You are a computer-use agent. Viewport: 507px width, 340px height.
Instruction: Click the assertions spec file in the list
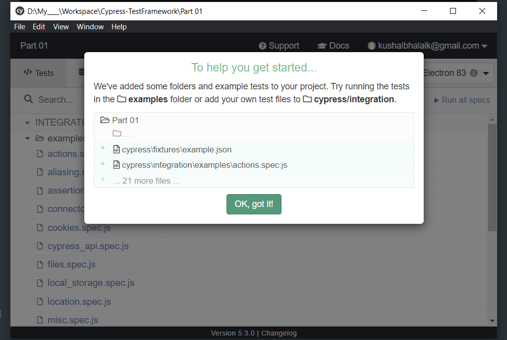pyautogui.click(x=65, y=191)
